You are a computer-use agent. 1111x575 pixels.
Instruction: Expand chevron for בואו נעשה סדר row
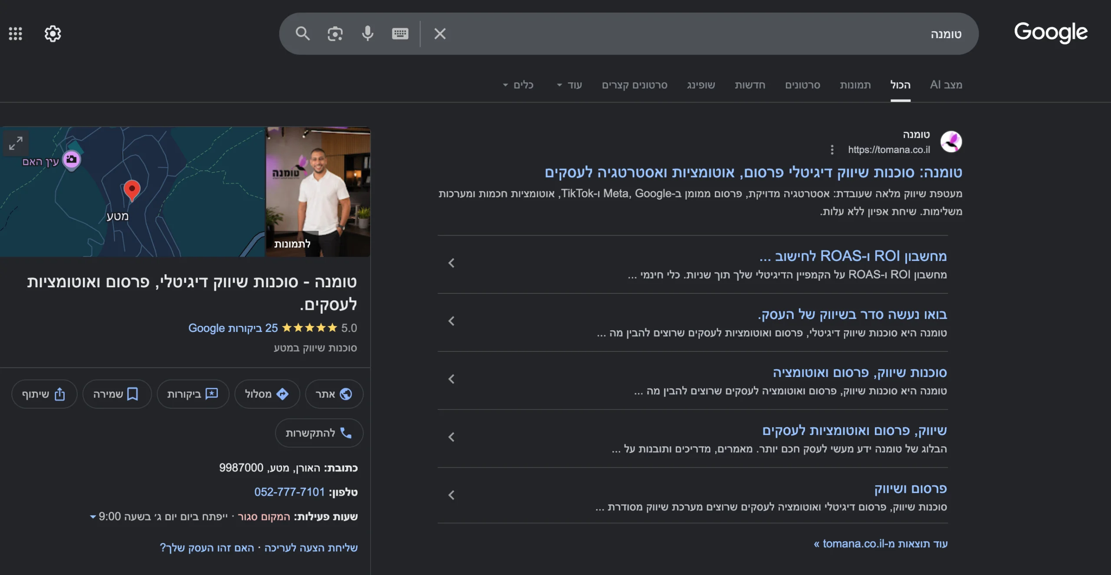point(451,321)
